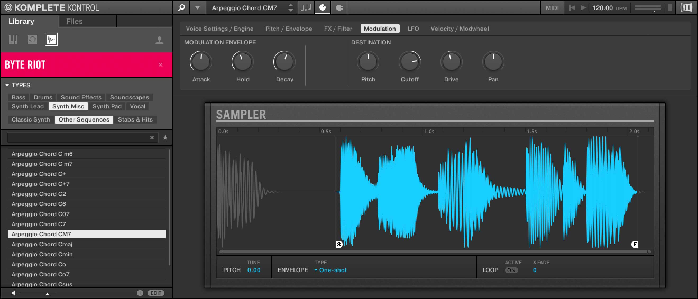Screen dimensions: 698x299
Task: Toggle the Soundscapes type tag
Action: (x=130, y=97)
